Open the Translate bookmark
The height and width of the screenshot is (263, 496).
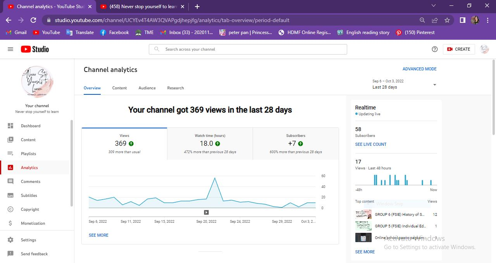[x=80, y=32]
